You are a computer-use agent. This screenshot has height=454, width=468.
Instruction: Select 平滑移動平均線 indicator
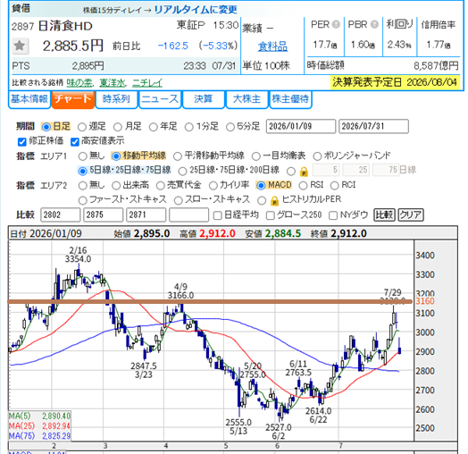tap(178, 156)
